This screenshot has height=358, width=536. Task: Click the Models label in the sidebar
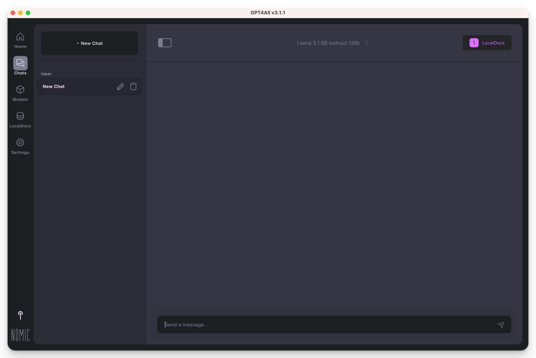coord(20,99)
